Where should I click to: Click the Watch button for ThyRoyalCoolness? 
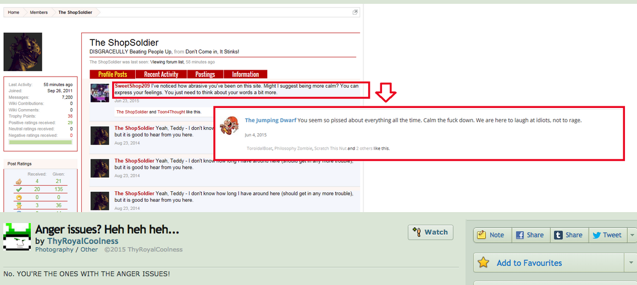pos(430,232)
